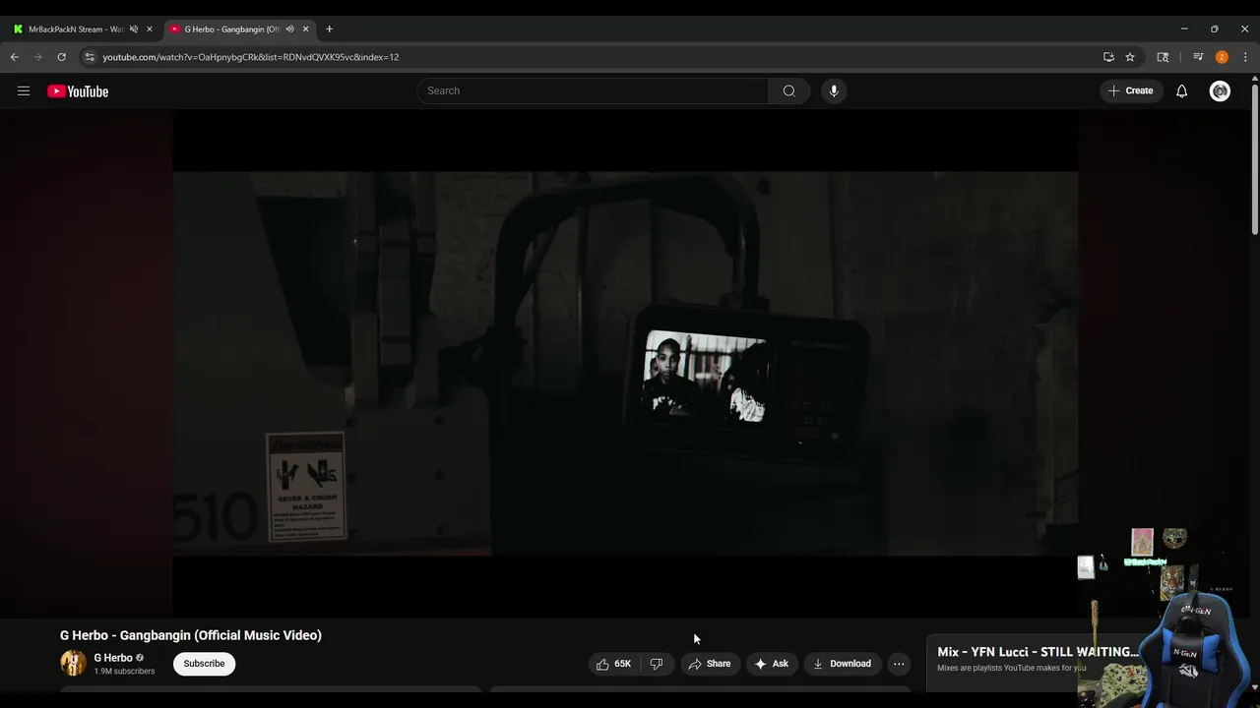
Task: Open the Create button
Action: [x=1131, y=90]
